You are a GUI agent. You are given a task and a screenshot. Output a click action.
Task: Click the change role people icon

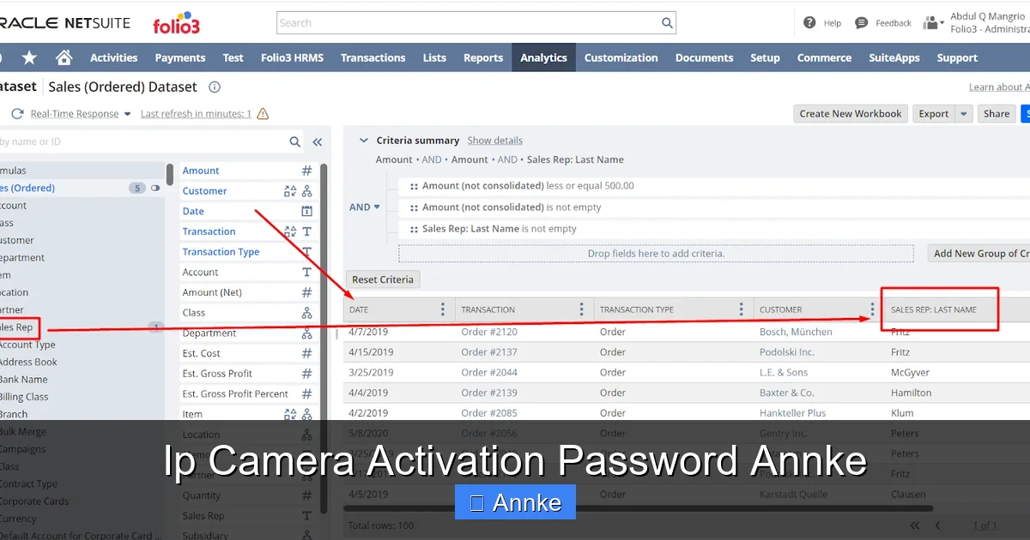[x=930, y=23]
